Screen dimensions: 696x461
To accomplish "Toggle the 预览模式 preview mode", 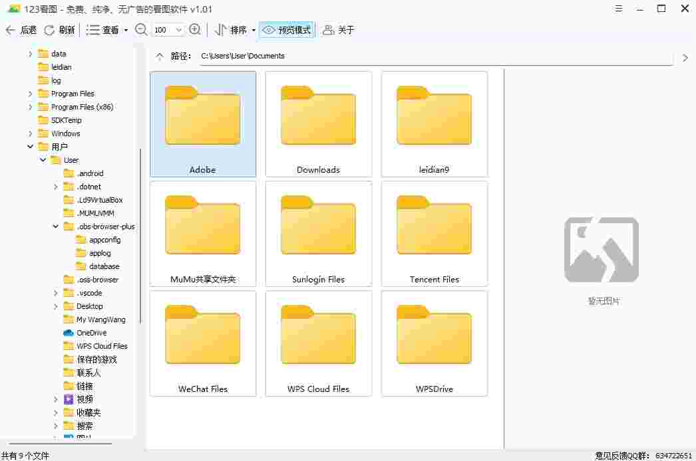I will [x=287, y=30].
